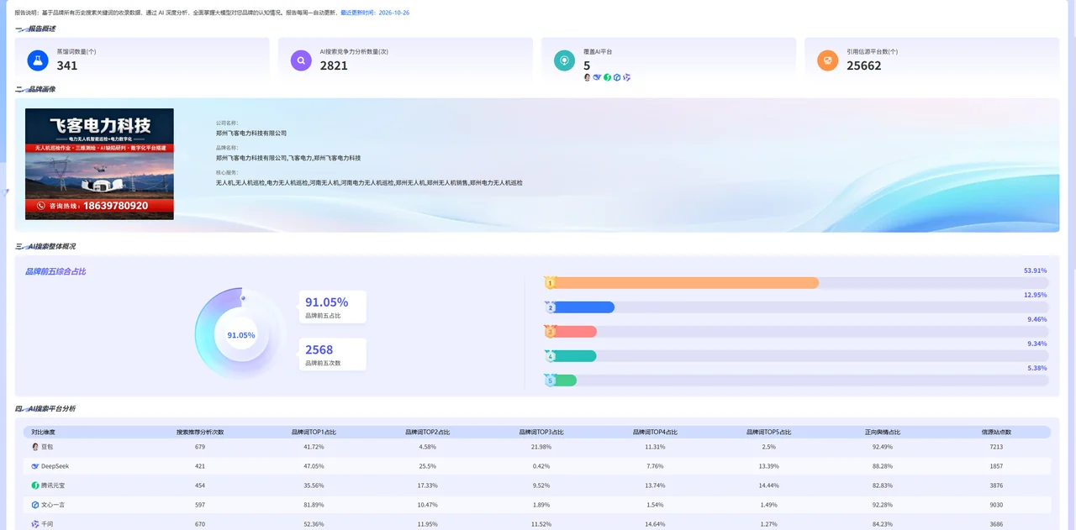Click the 12.95% percentage label
This screenshot has height=530, width=1076.
1036,295
